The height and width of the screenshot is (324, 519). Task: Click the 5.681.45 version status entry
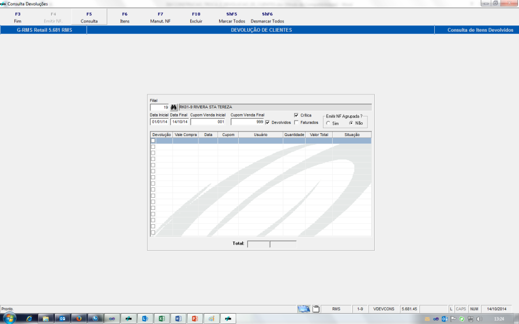coord(409,309)
